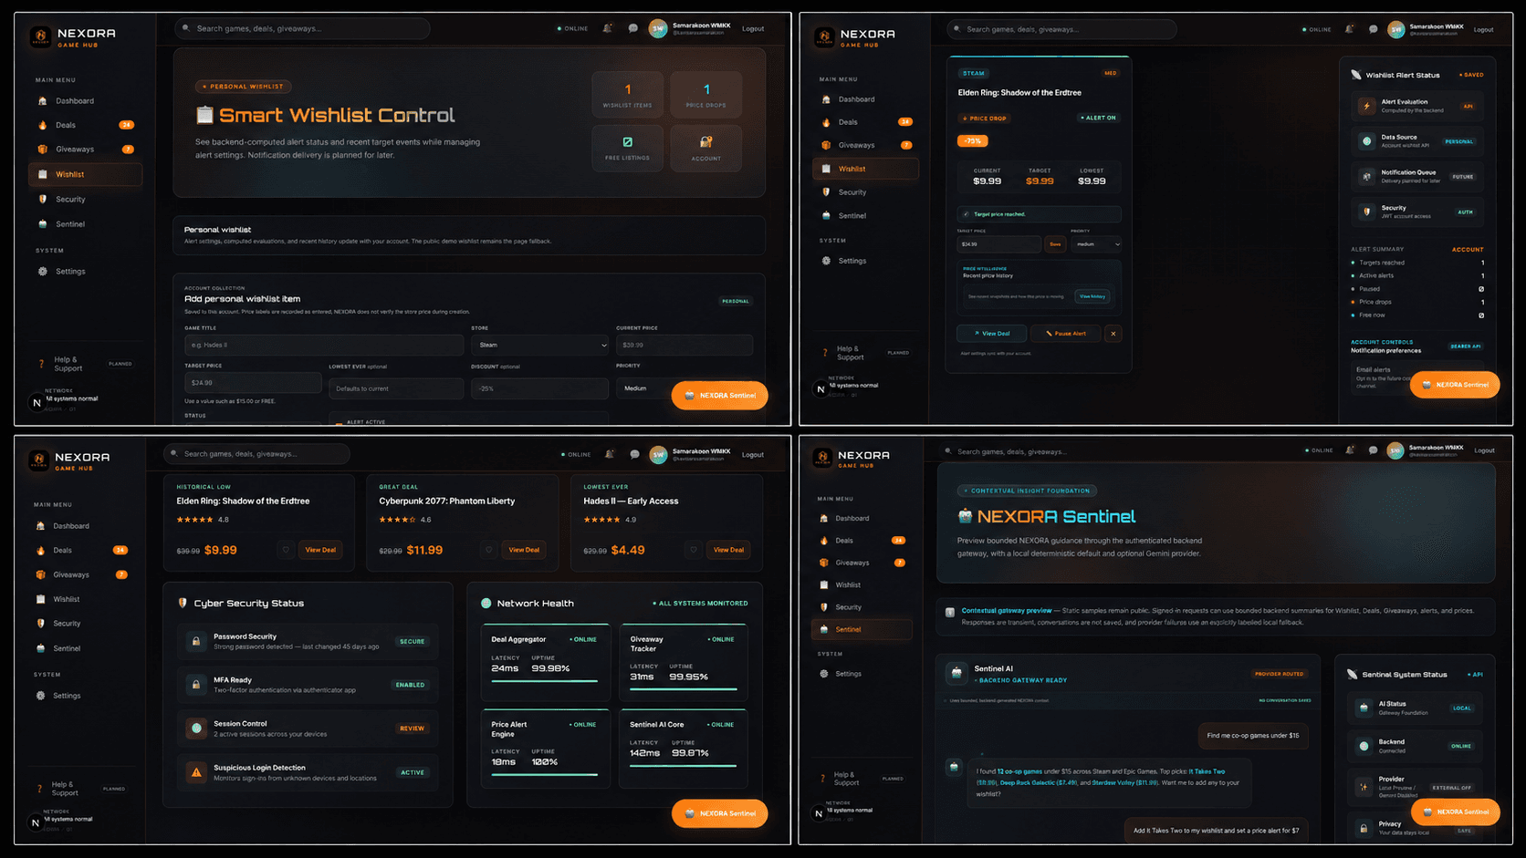
Task: Favorite Elden Ring deal with heart icon
Action: 286,550
